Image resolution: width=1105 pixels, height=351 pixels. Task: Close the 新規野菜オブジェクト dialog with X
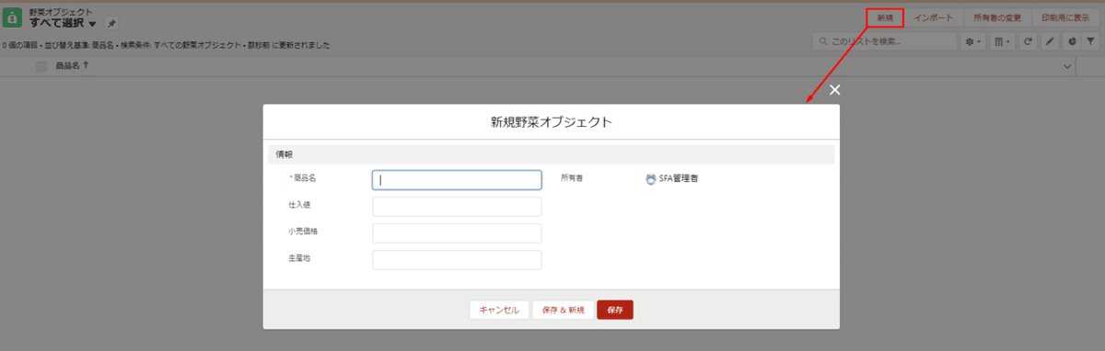click(x=835, y=90)
